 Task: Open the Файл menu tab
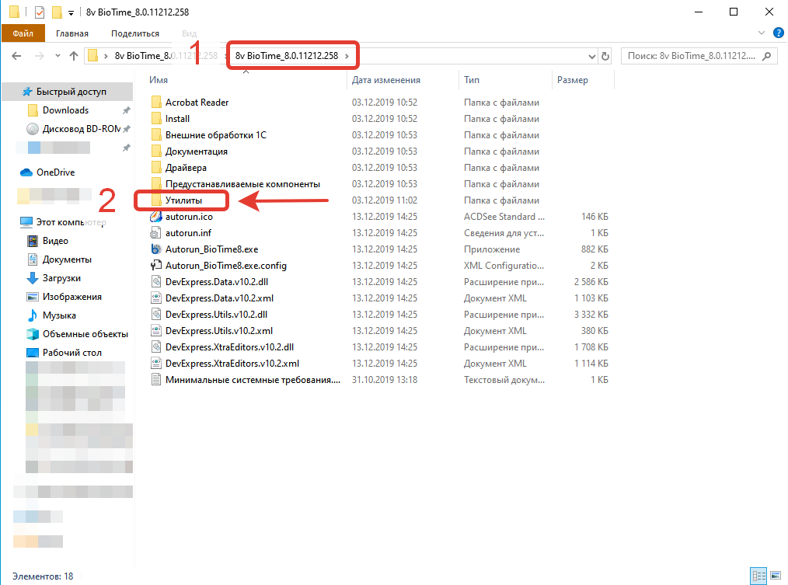[x=23, y=33]
